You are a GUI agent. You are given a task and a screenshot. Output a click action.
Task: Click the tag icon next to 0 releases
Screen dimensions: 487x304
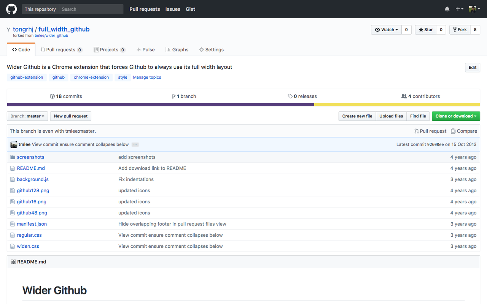(290, 96)
